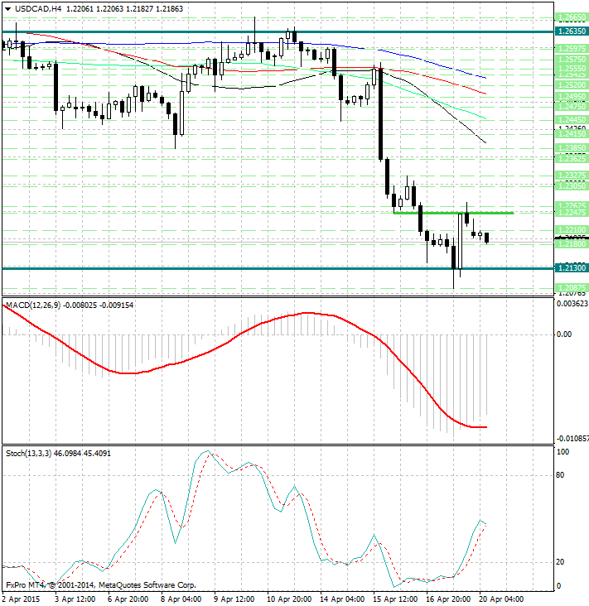
Task: Click the 1.24450 price label
Action: pyautogui.click(x=572, y=120)
